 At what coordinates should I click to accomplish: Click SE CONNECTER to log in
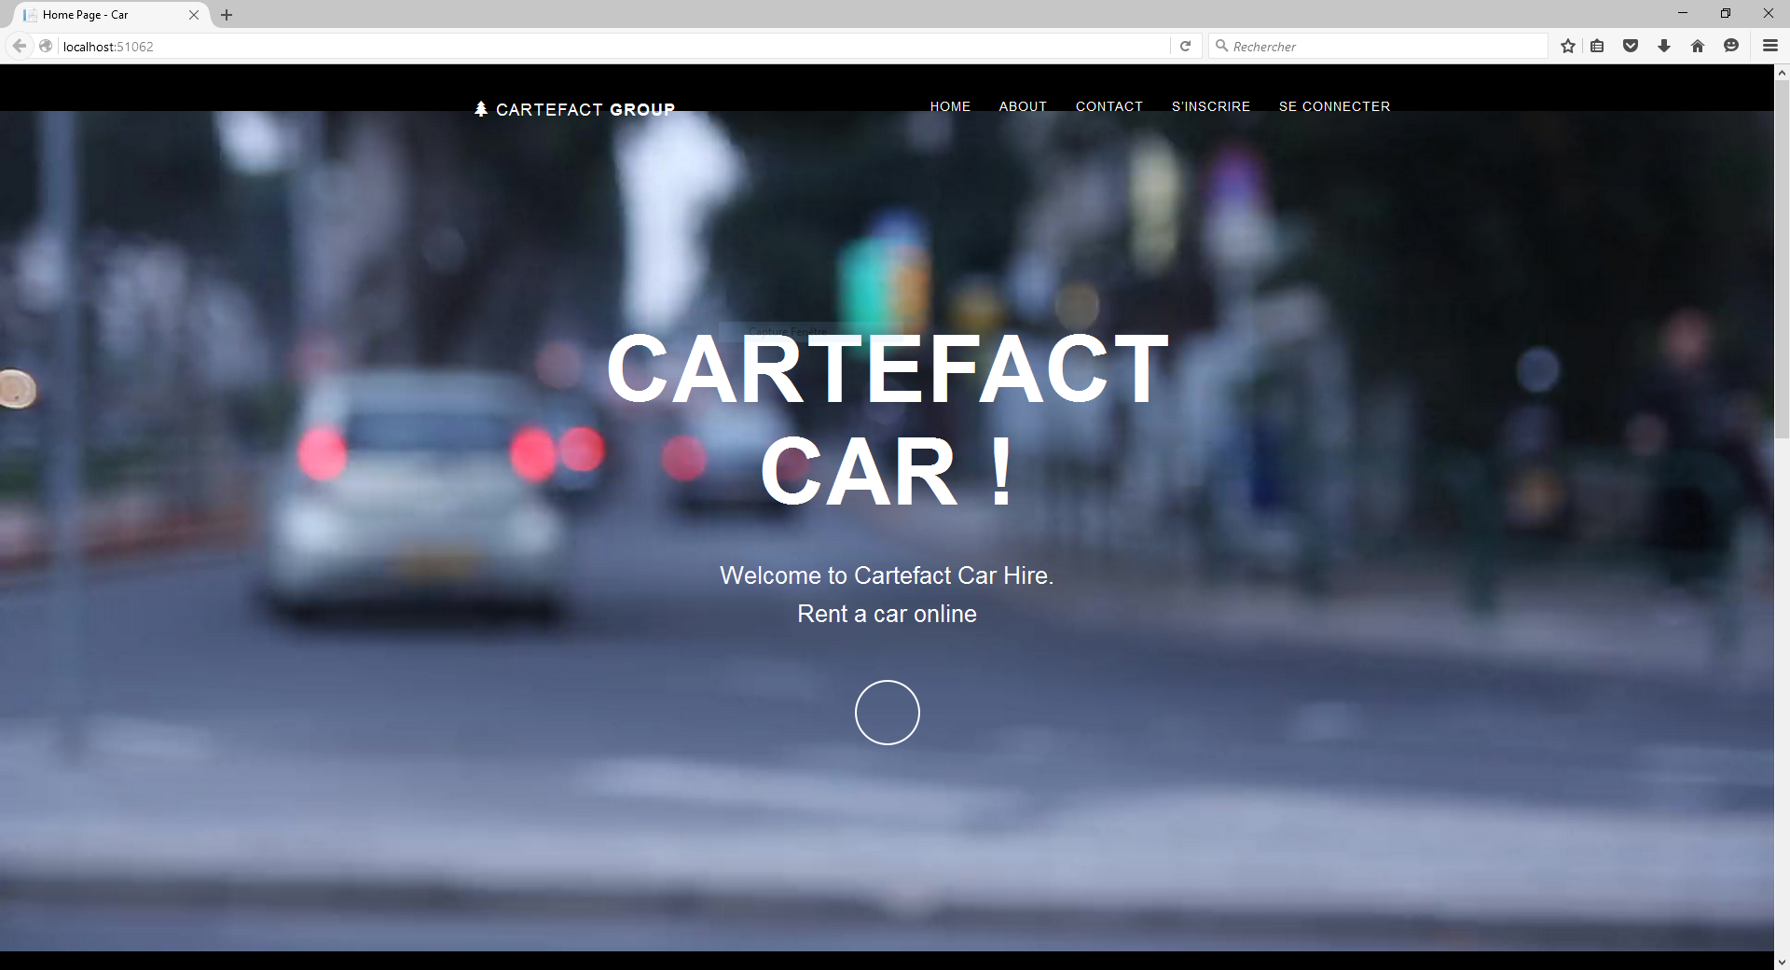pyautogui.click(x=1334, y=106)
